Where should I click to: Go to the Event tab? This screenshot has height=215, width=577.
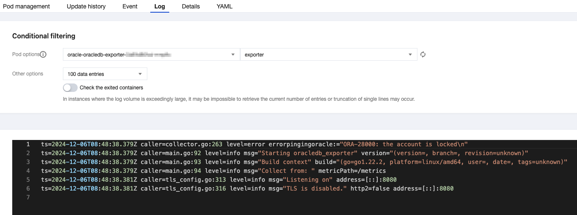pos(130,6)
